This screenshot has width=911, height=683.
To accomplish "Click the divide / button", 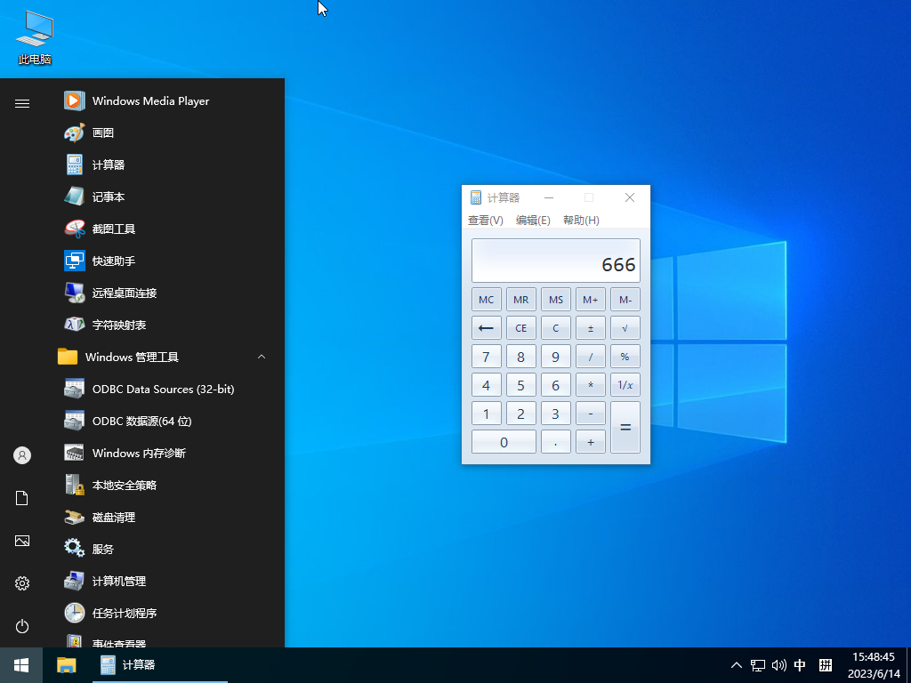I will (x=591, y=357).
